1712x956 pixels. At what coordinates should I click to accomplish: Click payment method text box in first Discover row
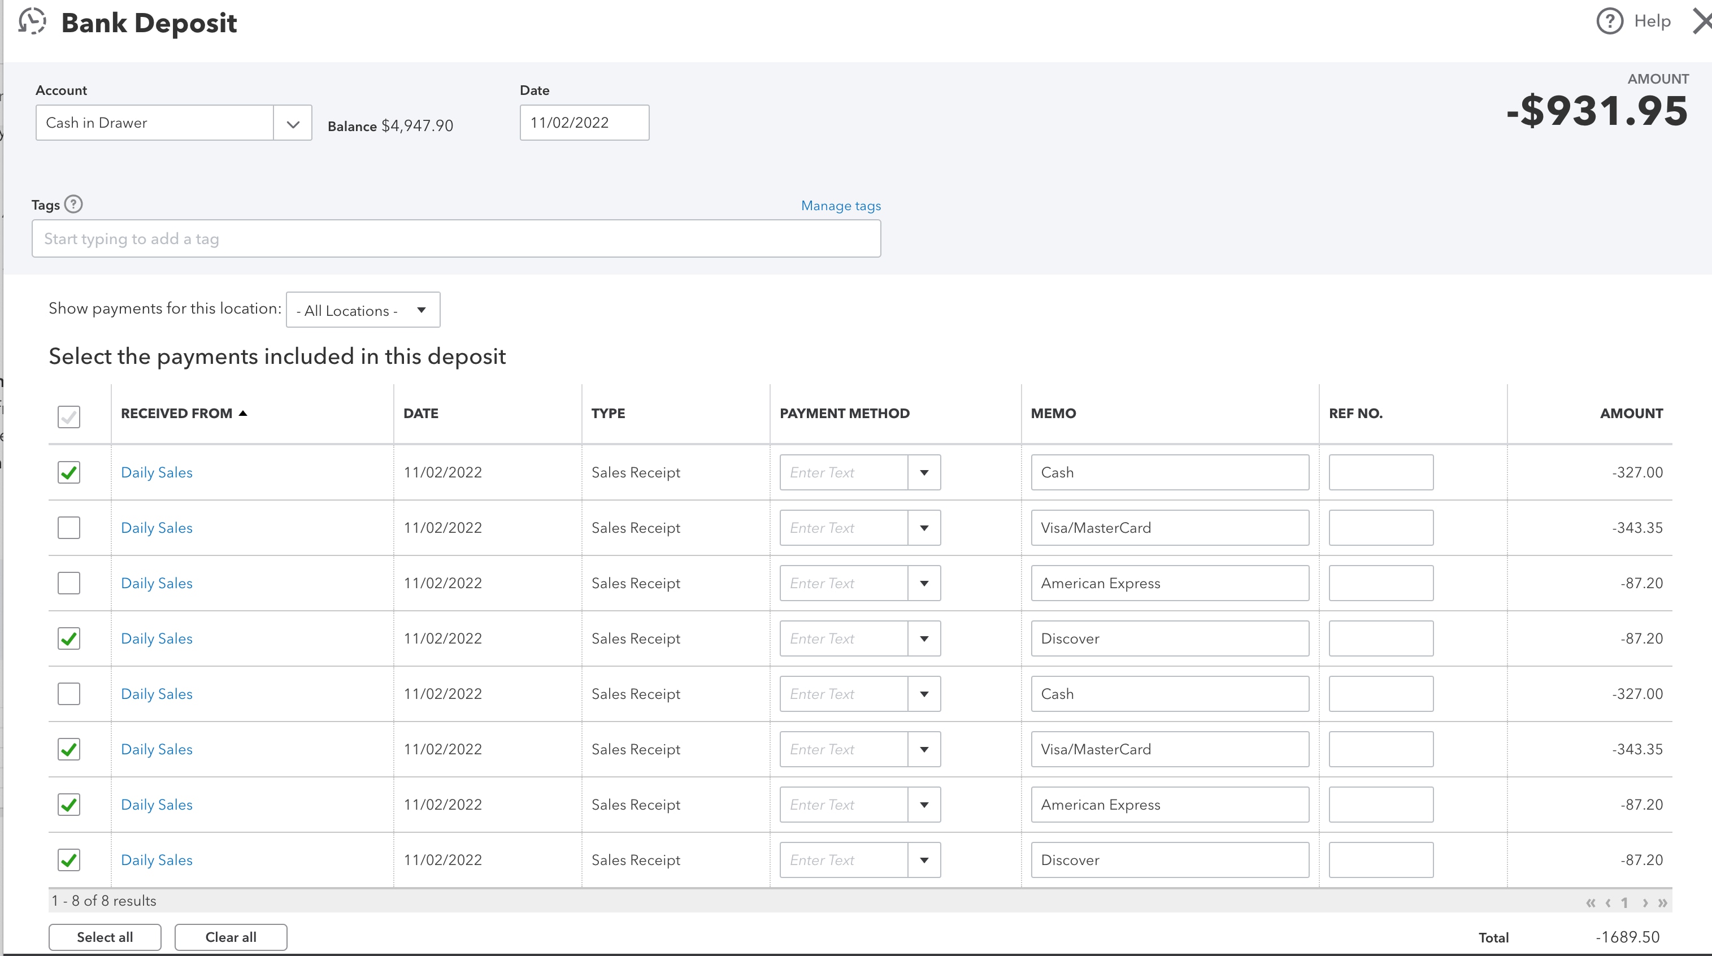(844, 638)
